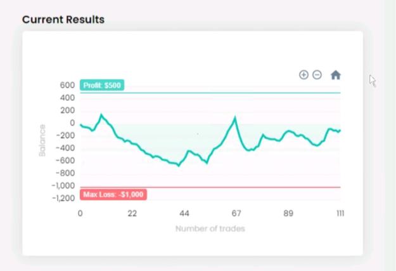Screen dimensions: 396x271
Task: Click the Profit: $500 label
Action: click(x=102, y=85)
